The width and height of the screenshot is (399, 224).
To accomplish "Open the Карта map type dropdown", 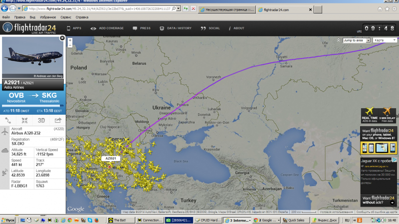I will 385,40.
